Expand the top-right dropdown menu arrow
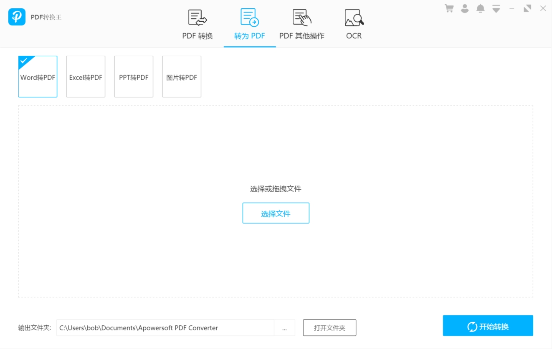Image resolution: width=552 pixels, height=349 pixels. (496, 9)
